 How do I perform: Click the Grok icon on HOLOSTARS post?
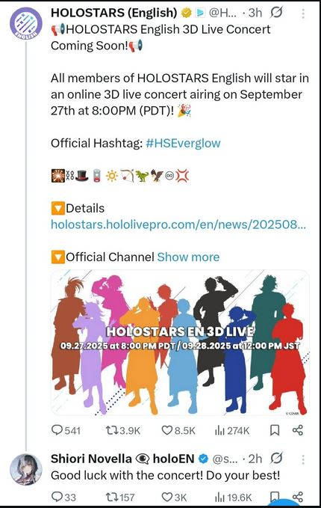(276, 13)
